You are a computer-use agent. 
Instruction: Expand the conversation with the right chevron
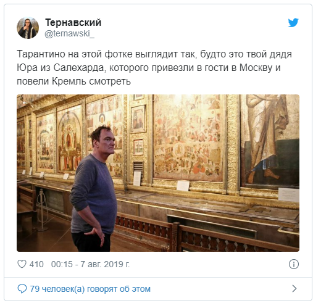pos(294,288)
